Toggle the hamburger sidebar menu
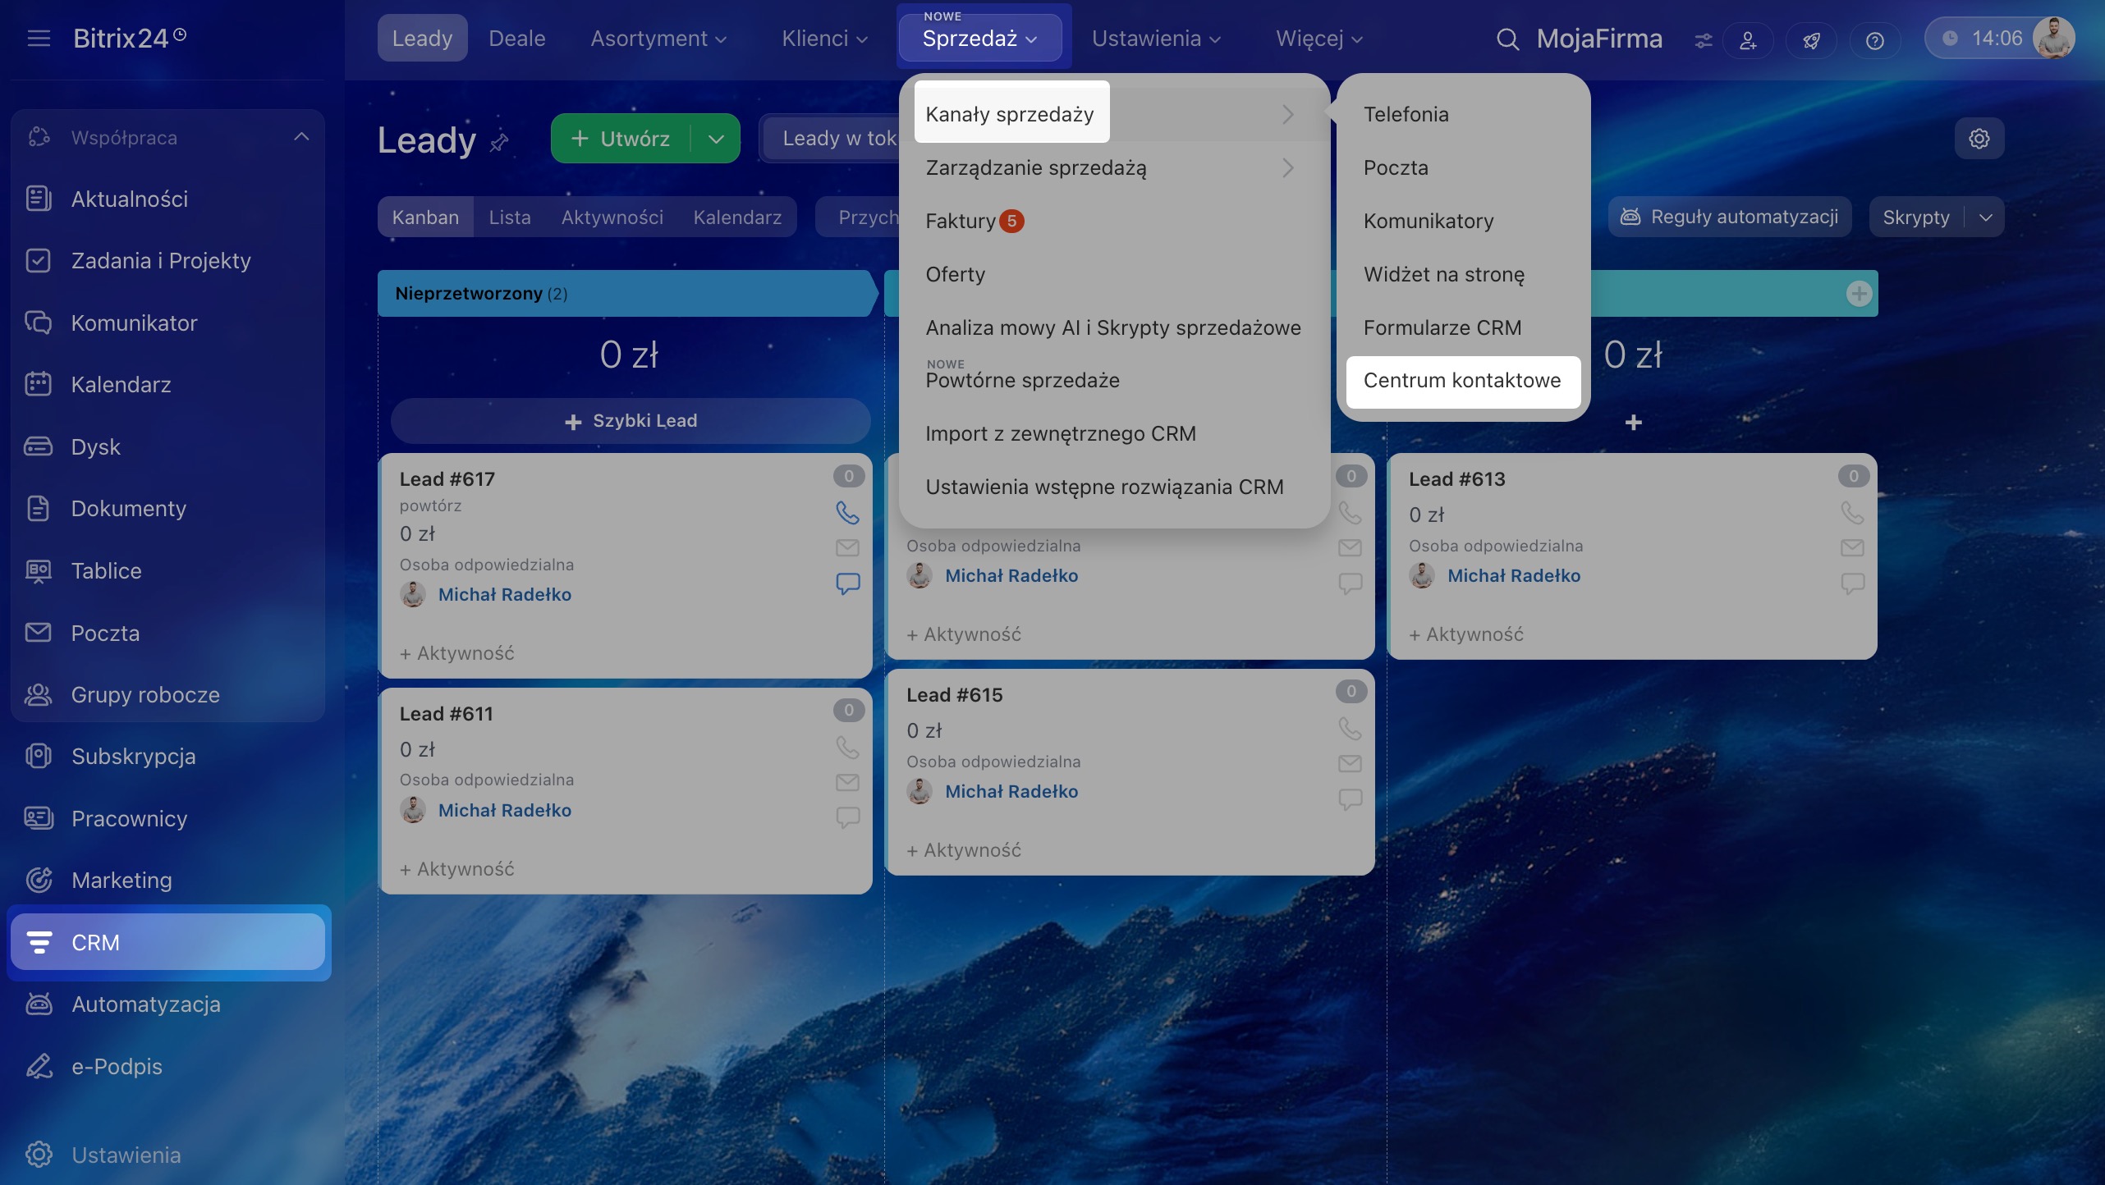Viewport: 2105px width, 1185px height. (x=39, y=39)
